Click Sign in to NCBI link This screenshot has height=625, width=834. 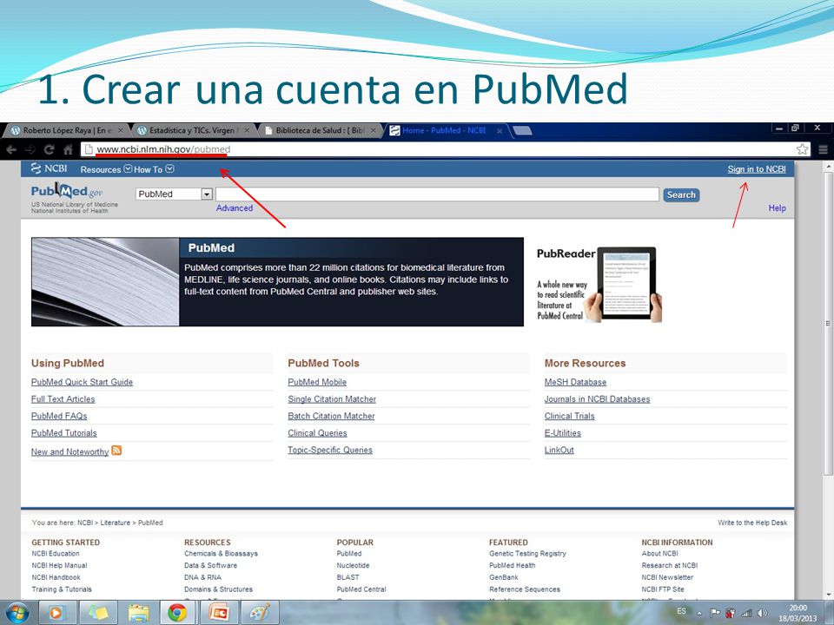757,169
